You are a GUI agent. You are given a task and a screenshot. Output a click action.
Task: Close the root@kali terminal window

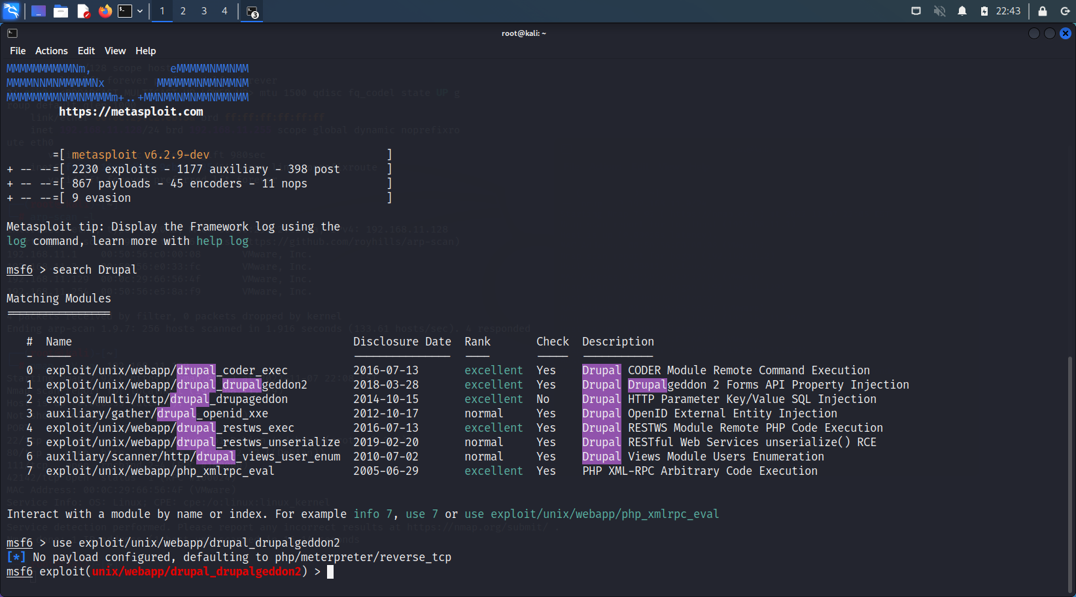(1066, 33)
